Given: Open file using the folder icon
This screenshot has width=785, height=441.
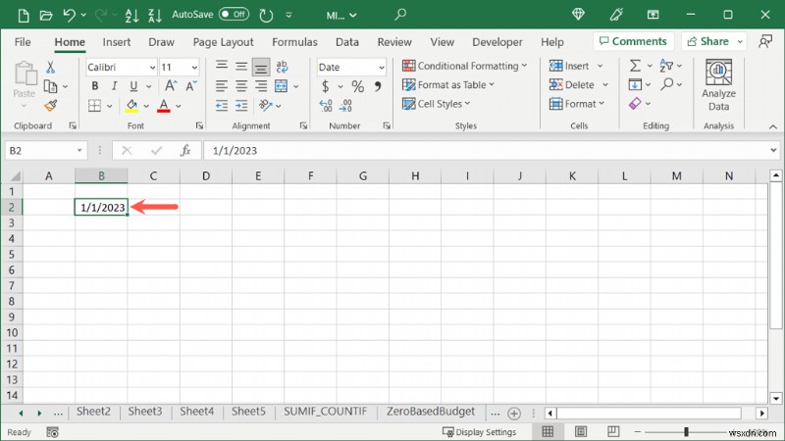Looking at the screenshot, I should 46,16.
